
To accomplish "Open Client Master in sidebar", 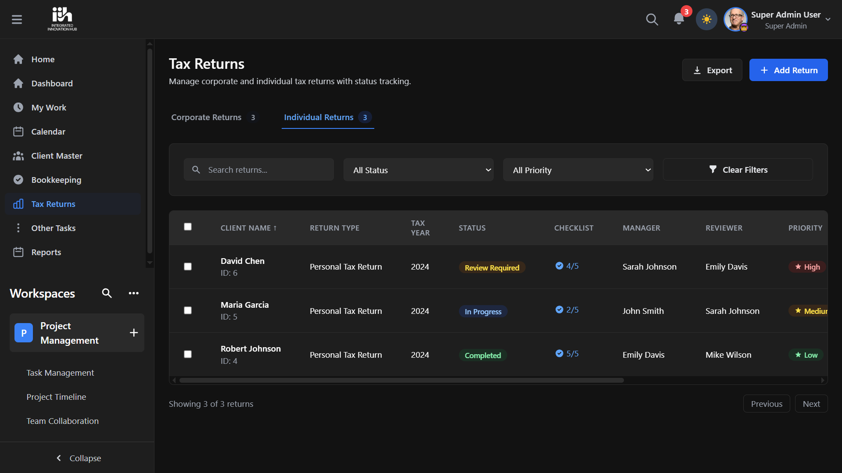I will pos(57,156).
